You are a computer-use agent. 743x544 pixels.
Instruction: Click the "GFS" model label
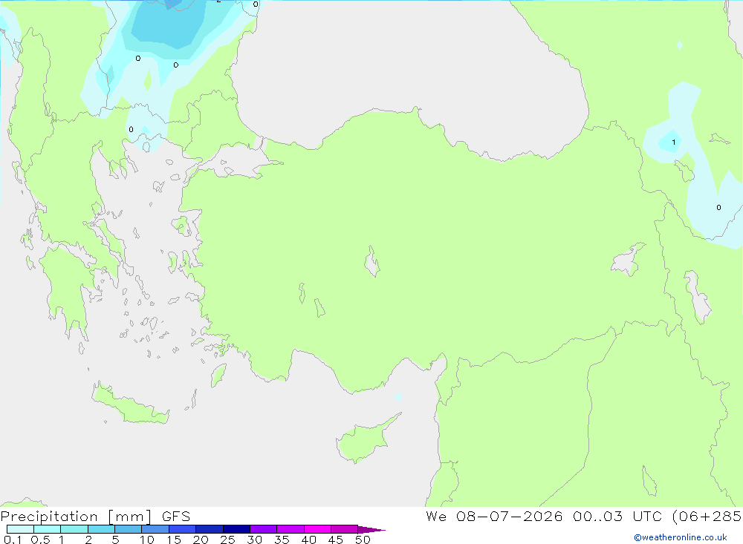click(x=176, y=517)
